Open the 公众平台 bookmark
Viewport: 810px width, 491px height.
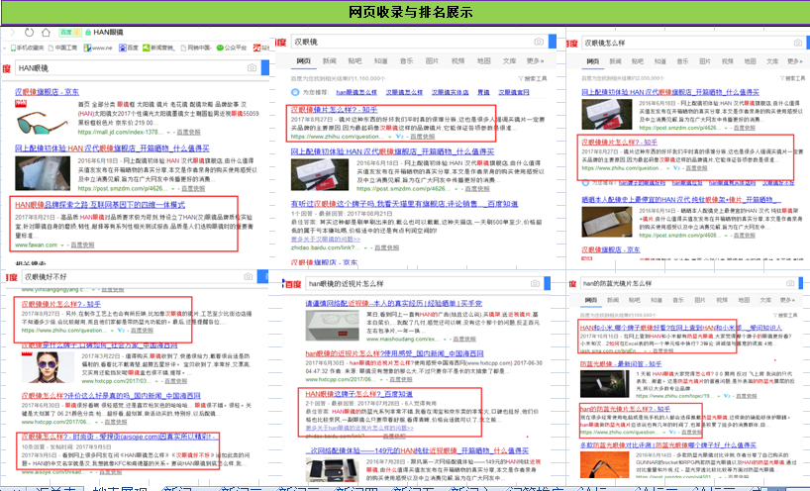click(x=232, y=48)
